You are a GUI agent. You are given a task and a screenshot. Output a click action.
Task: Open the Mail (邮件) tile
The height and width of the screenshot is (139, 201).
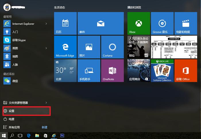pyautogui.click(x=100, y=23)
